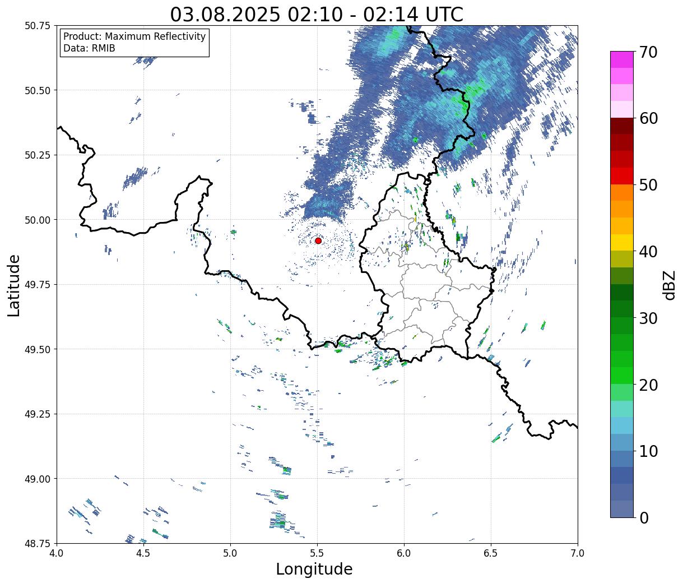The width and height of the screenshot is (683, 583).
Task: Click the colorbar tick label 20
Action: 648,385
